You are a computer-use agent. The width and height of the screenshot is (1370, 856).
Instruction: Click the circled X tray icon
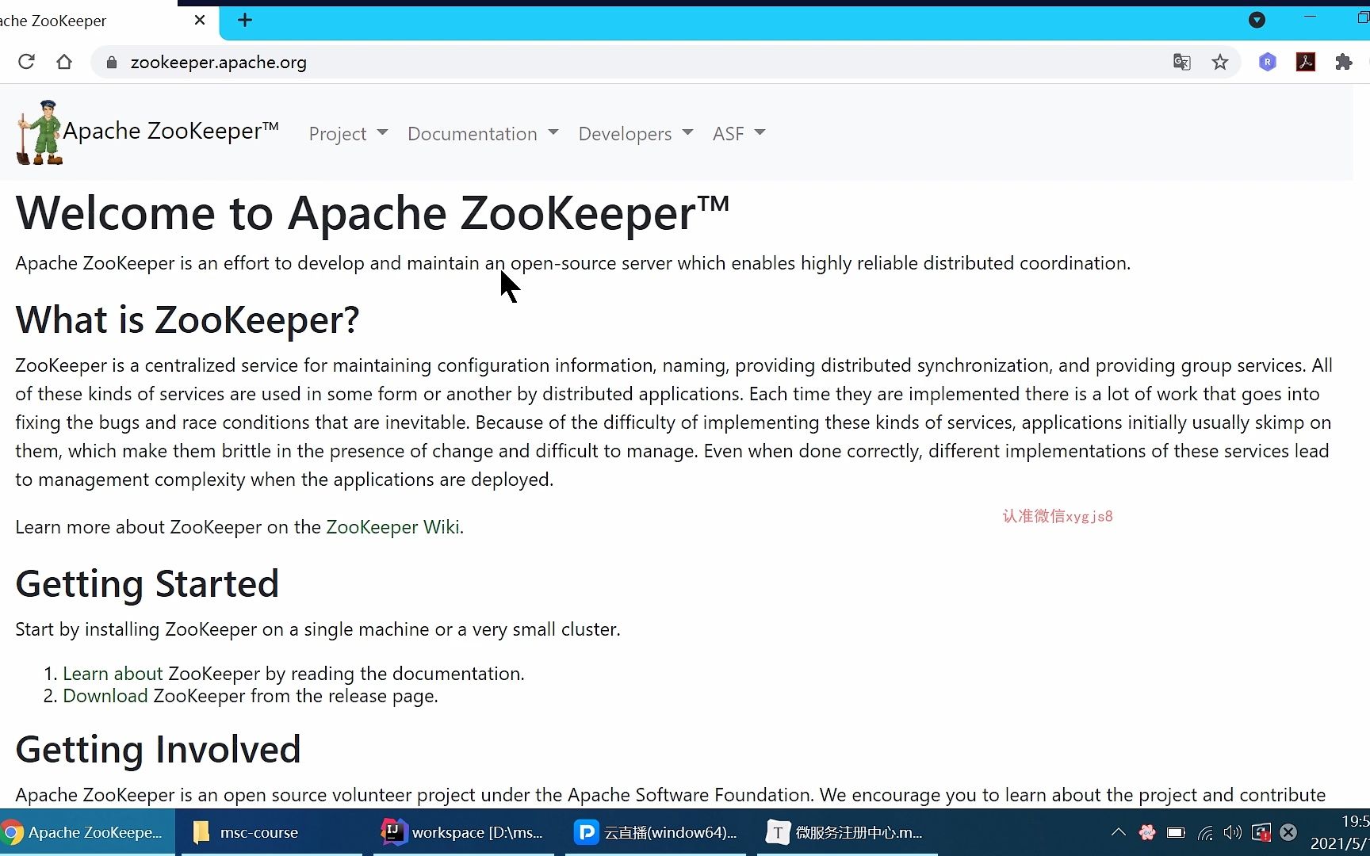click(1288, 832)
